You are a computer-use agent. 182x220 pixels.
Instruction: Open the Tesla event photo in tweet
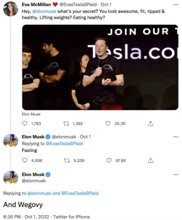100,67
